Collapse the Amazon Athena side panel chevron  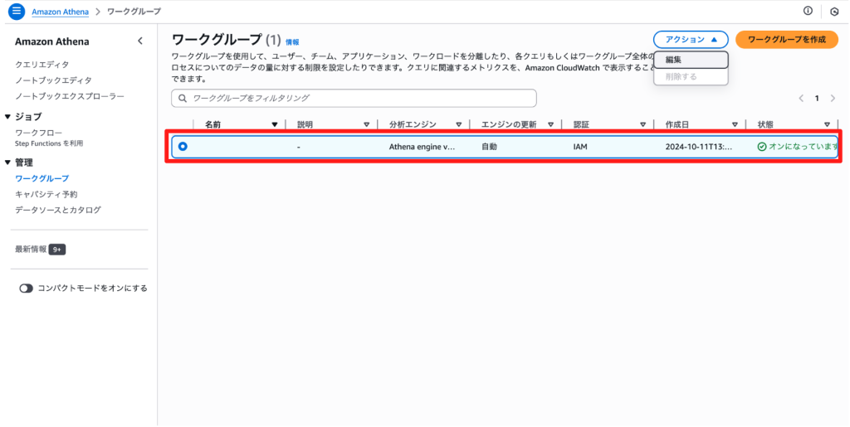click(139, 41)
